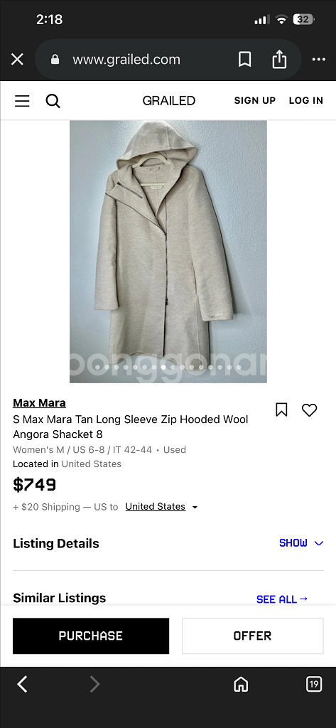Open the United States shipping destination dropdown

click(161, 506)
